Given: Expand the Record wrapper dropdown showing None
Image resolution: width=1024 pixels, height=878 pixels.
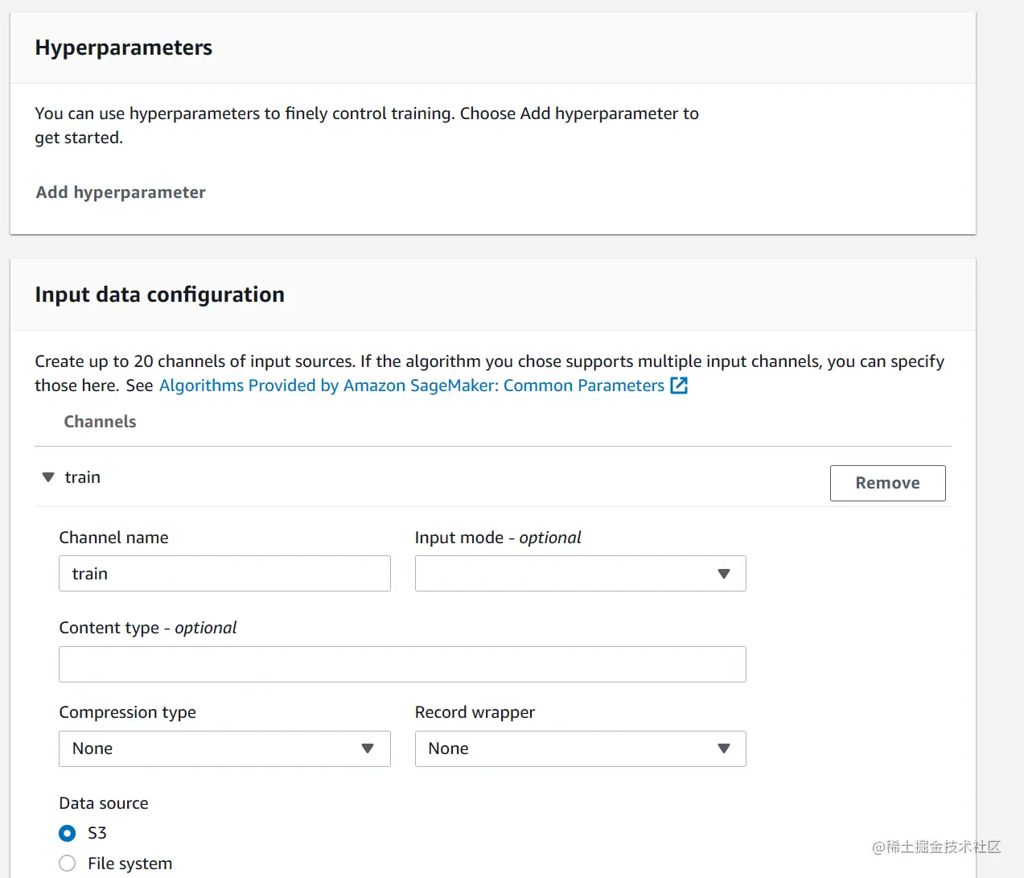Looking at the screenshot, I should click(x=579, y=748).
